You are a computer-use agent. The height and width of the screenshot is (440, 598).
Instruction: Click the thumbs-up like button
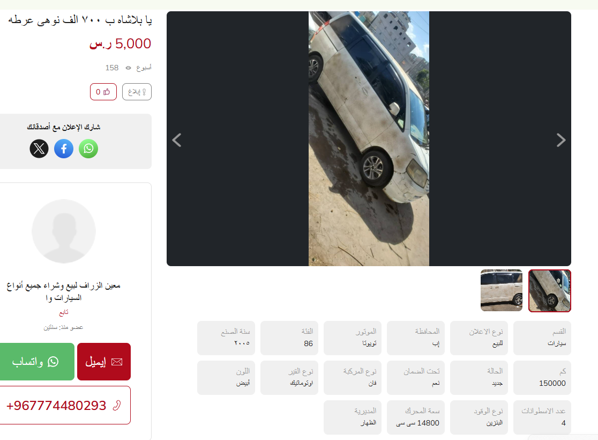103,92
